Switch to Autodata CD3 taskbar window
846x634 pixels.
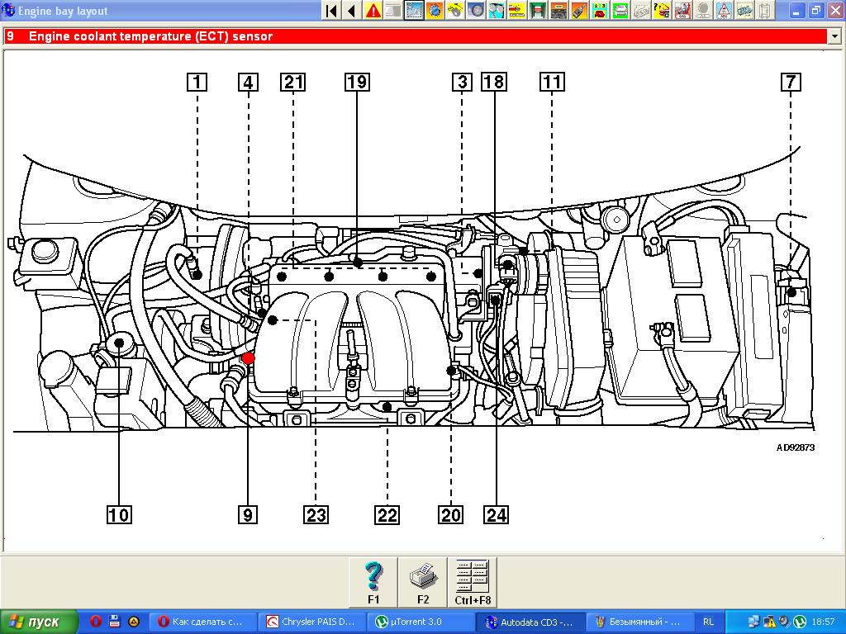(531, 622)
